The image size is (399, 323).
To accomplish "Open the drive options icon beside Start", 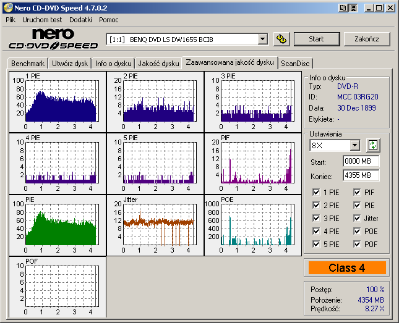I will click(281, 39).
